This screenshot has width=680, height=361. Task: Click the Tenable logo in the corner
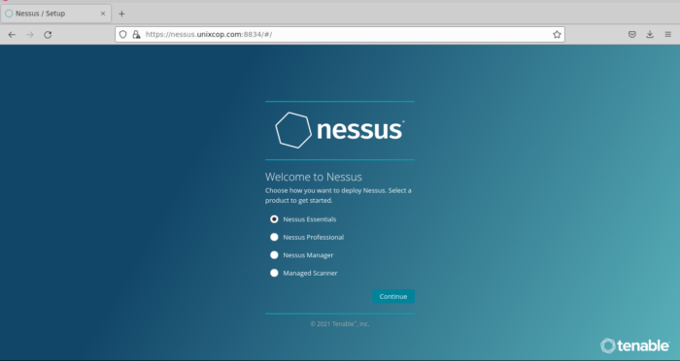point(635,345)
